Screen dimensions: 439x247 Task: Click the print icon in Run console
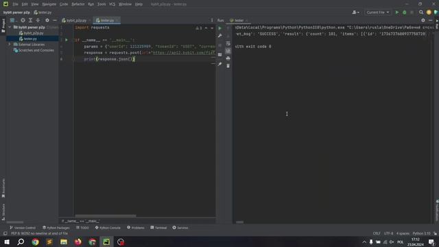tap(228, 58)
